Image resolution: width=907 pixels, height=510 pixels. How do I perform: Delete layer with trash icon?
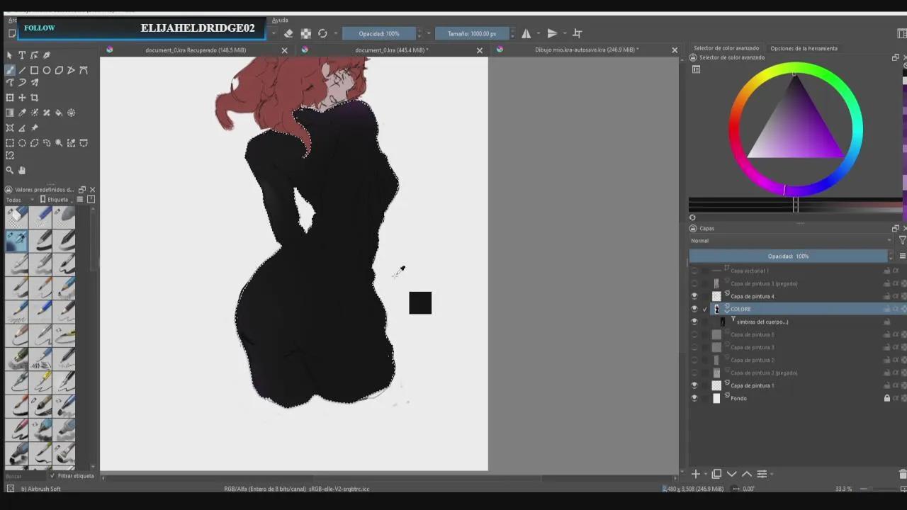(x=903, y=474)
